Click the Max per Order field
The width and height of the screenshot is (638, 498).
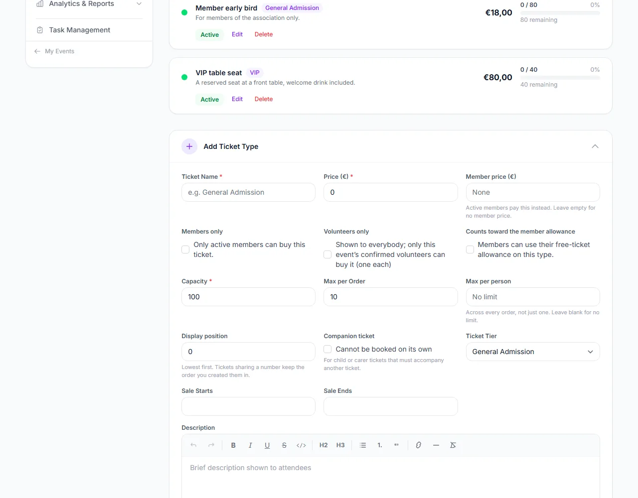pos(391,297)
